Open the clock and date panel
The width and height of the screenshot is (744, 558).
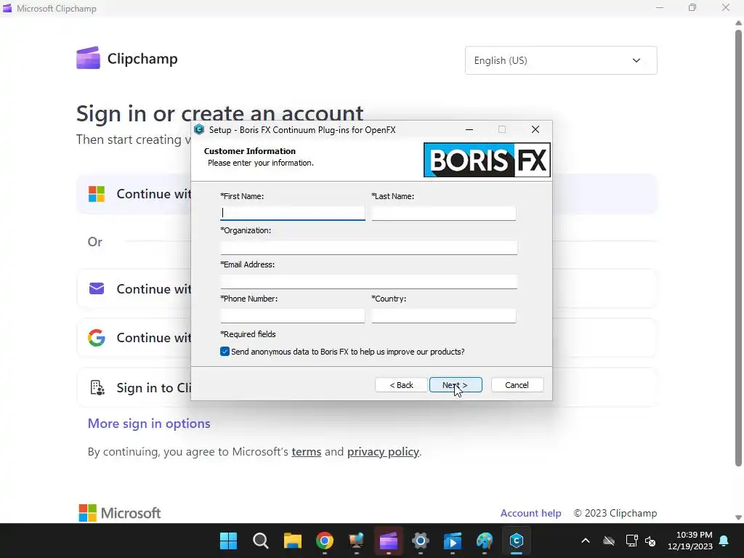pos(690,541)
